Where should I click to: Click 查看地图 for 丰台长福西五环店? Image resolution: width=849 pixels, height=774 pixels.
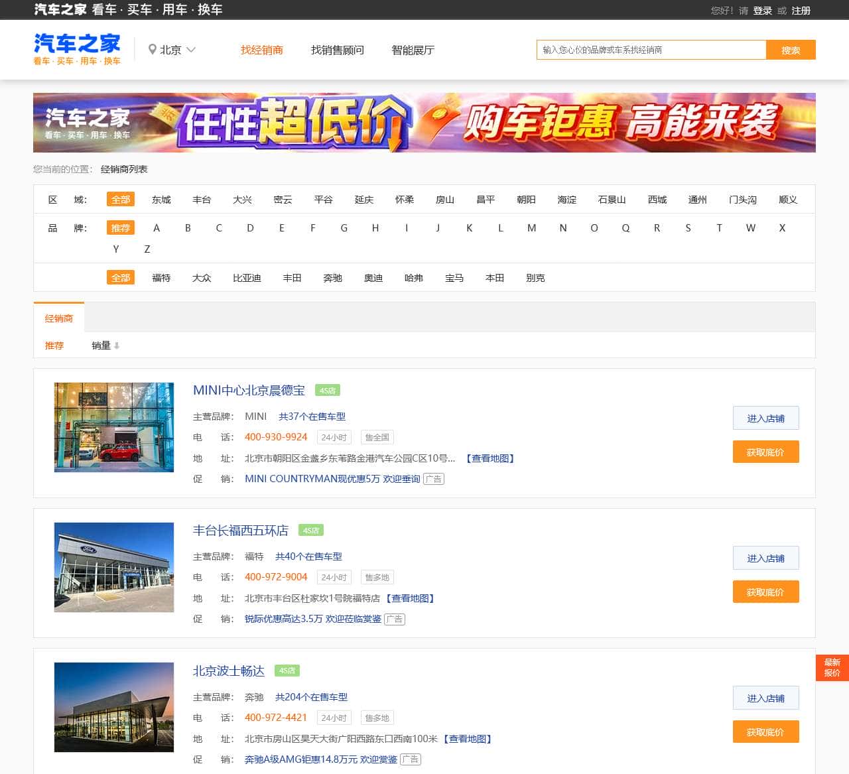(x=411, y=598)
